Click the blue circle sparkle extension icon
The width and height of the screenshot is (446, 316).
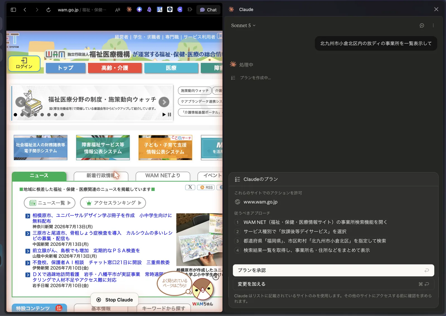click(x=139, y=9)
